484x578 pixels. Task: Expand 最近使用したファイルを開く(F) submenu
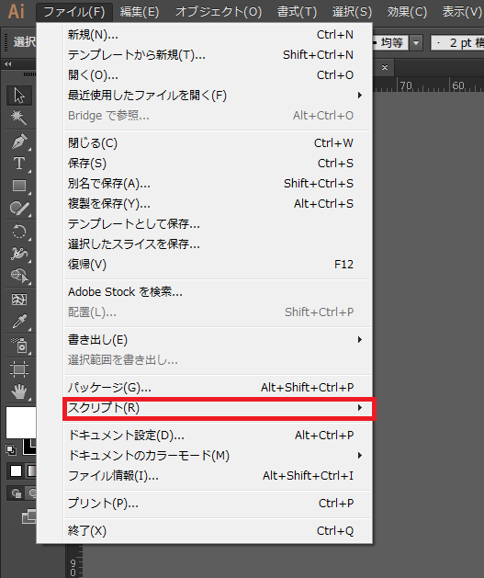point(219,96)
